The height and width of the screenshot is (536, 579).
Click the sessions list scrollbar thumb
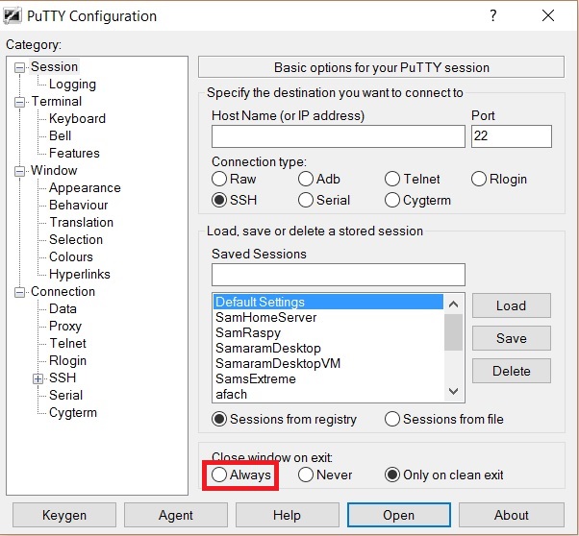point(453,332)
